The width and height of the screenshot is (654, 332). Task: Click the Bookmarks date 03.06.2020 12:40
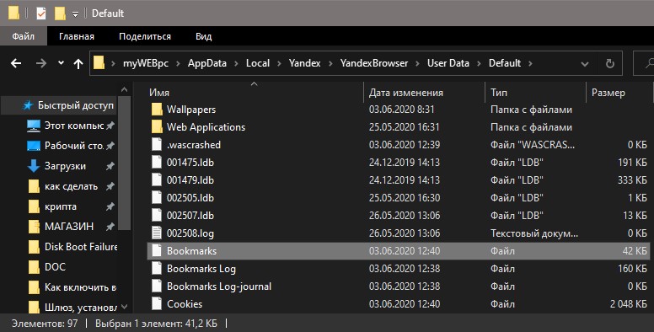[x=405, y=251]
